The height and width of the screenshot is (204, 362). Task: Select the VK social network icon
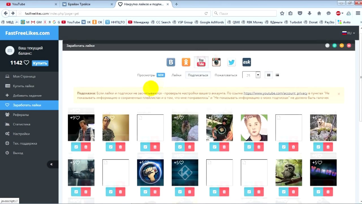tap(171, 62)
